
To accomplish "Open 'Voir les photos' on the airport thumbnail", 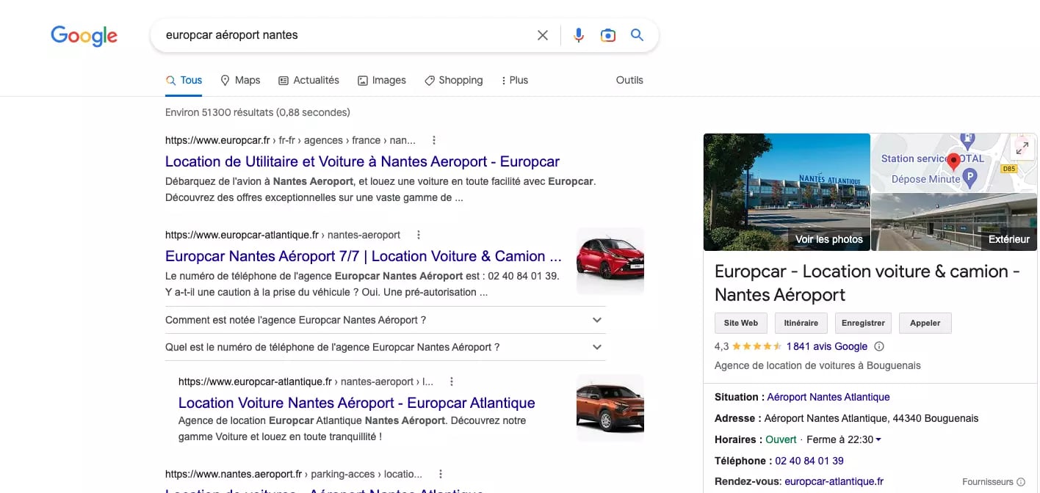I will (828, 239).
